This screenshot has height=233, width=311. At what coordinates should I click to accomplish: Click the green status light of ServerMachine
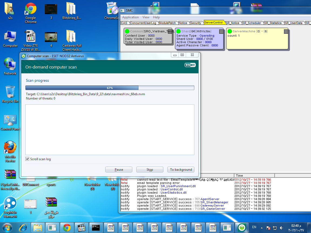[230, 31]
